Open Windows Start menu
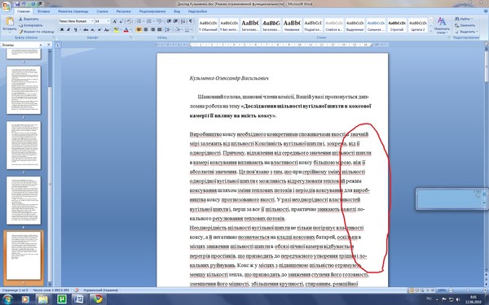 click(7, 299)
